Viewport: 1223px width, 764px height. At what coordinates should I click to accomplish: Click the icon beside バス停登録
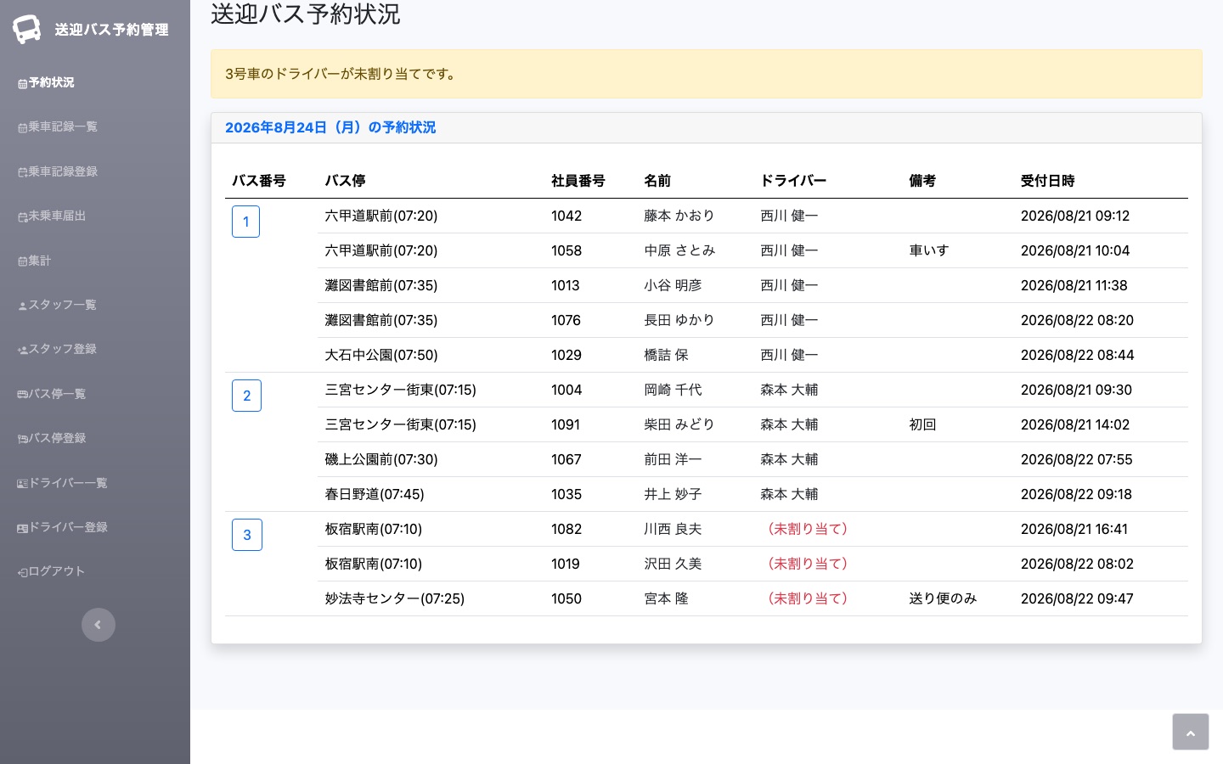point(23,439)
